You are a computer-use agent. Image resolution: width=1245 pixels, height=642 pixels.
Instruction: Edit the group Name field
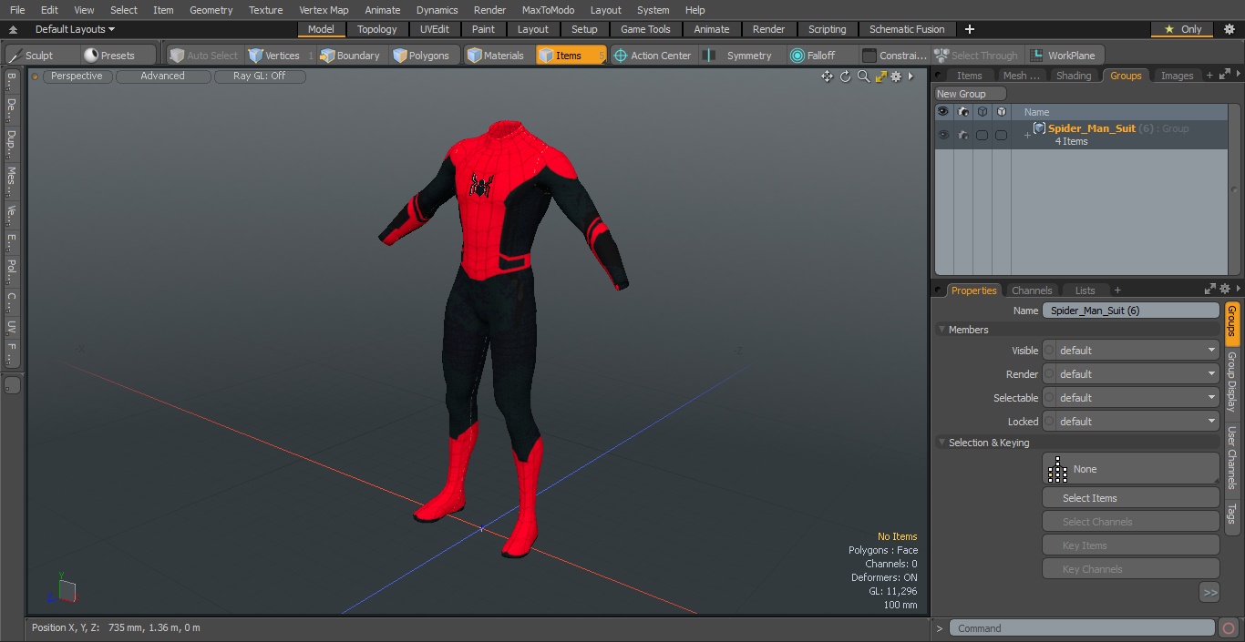[1130, 311]
